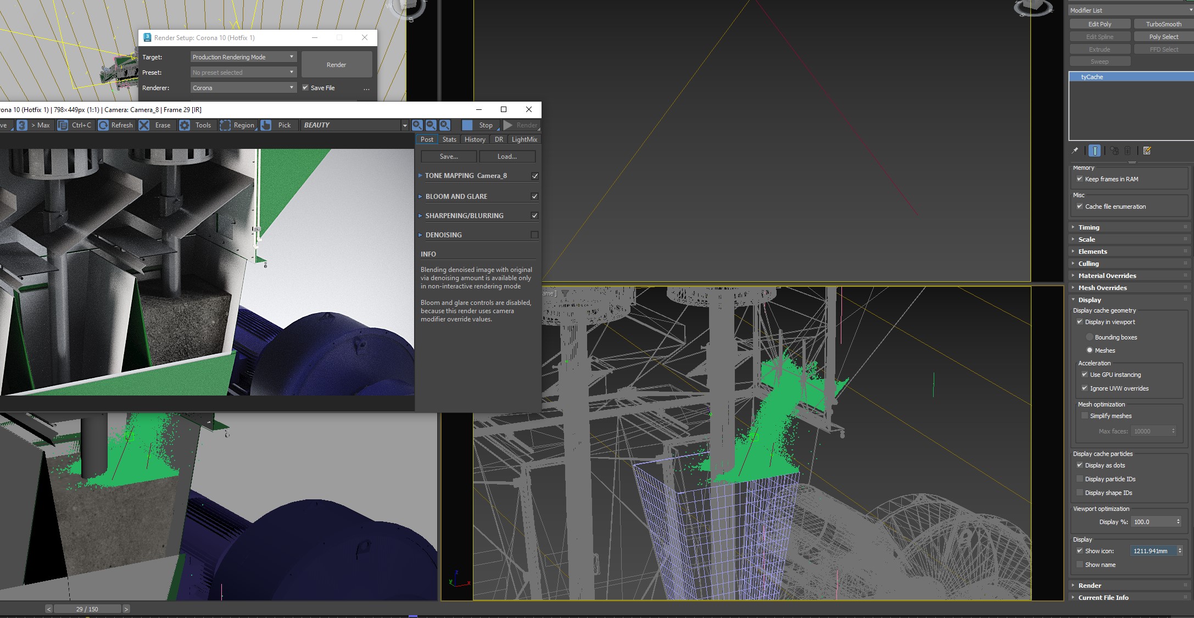The height and width of the screenshot is (618, 1194).
Task: Click the Refresh render icon
Action: (103, 125)
